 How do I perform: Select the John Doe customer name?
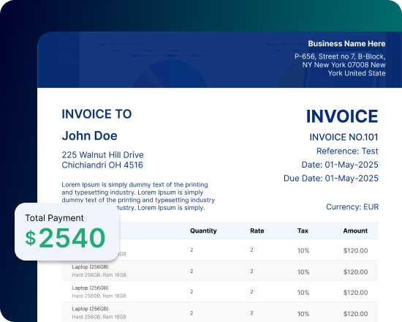[x=89, y=135]
